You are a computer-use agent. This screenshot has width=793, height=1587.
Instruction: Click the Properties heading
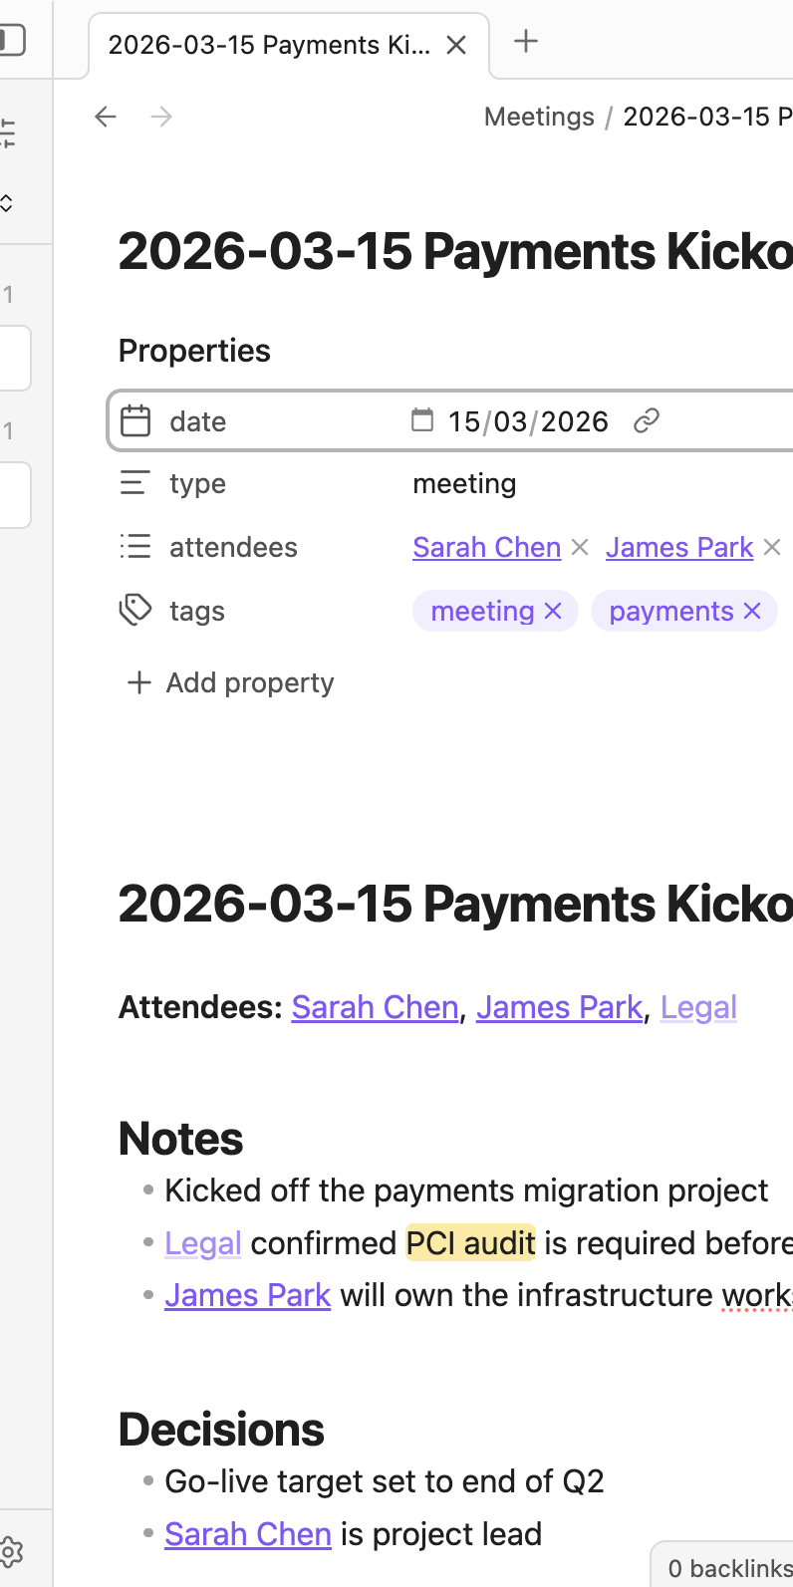pos(194,351)
